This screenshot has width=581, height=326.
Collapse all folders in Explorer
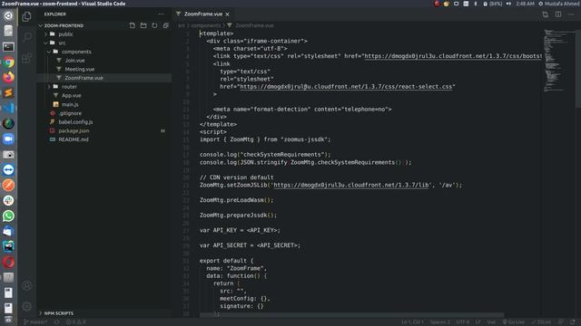[x=165, y=25]
